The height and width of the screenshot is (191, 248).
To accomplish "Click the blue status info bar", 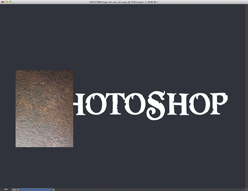I will coord(36,189).
